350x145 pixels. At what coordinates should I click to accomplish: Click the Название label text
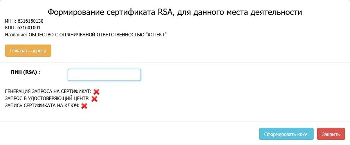click(x=16, y=35)
